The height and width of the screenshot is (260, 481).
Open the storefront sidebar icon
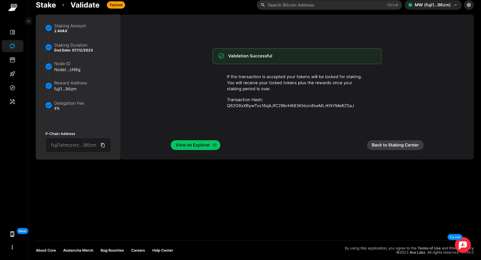click(12, 60)
